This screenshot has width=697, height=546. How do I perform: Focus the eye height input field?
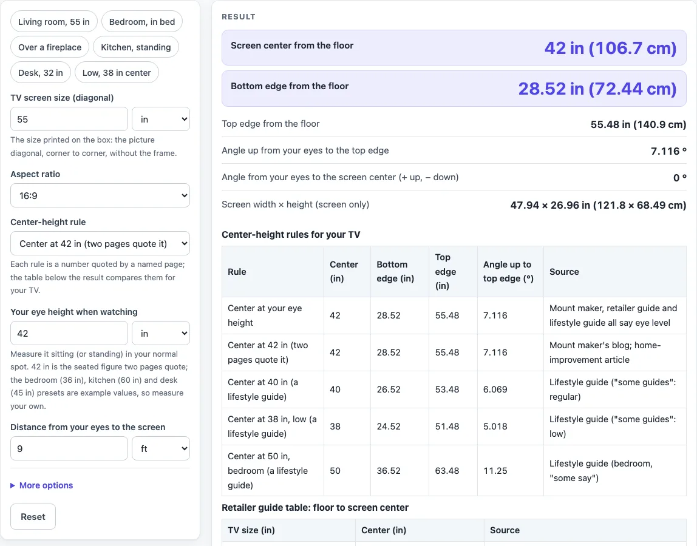coord(69,333)
